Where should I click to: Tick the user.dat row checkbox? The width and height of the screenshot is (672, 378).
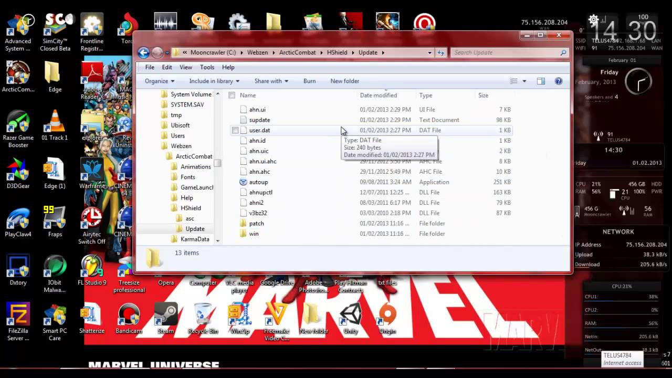click(235, 130)
